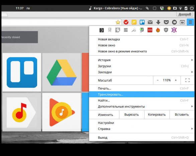Click the Дмитрий profile button
The image size is (196, 156).
tap(185, 14)
